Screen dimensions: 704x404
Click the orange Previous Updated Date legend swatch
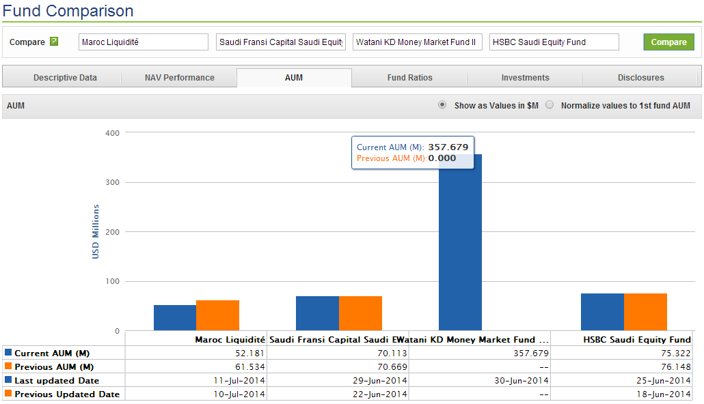tap(8, 393)
